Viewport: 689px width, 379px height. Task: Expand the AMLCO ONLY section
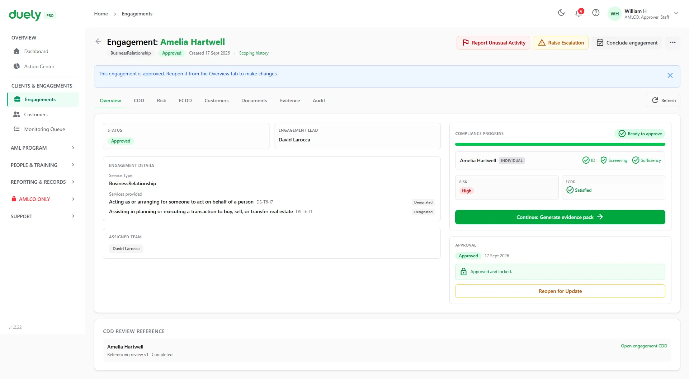[43, 199]
